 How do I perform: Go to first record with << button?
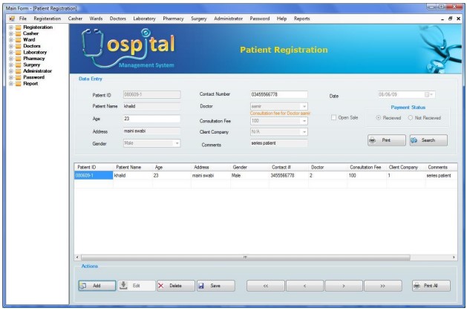(x=265, y=286)
